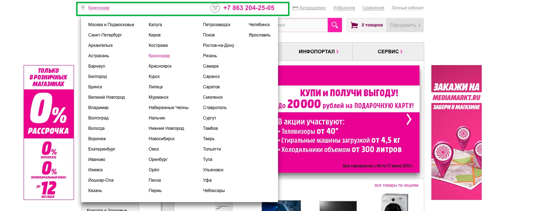Click the location pin icon near Краснодар
Viewport: 540px width, 211px height.
coord(83,8)
